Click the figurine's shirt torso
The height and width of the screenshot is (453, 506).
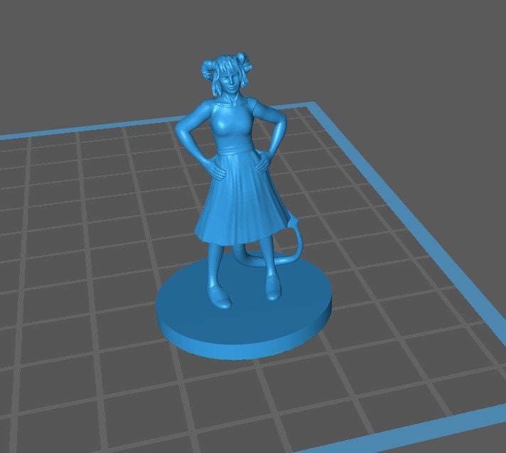click(x=231, y=125)
